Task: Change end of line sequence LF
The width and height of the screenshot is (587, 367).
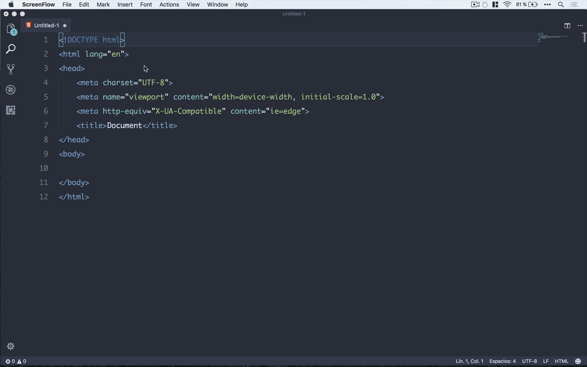Action: [546, 361]
